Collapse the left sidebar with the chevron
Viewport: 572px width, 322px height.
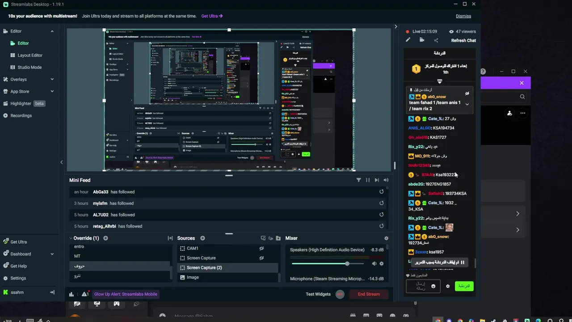pyautogui.click(x=62, y=162)
